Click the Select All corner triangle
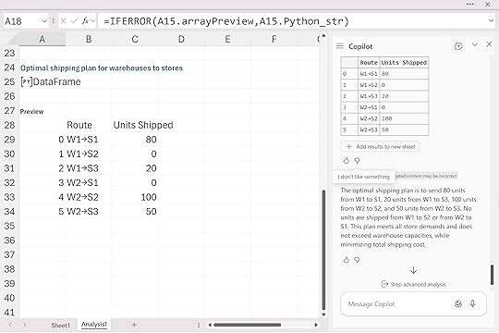The image size is (499, 333). point(11,40)
